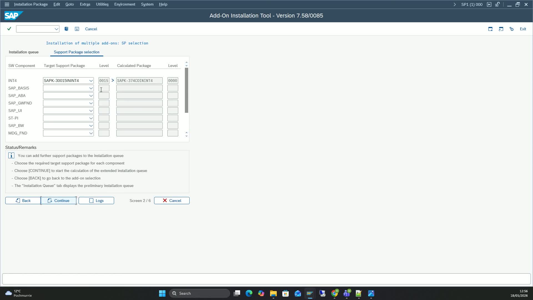The image size is (533, 300).
Task: Open Copilot from the taskbar
Action: coord(261,293)
